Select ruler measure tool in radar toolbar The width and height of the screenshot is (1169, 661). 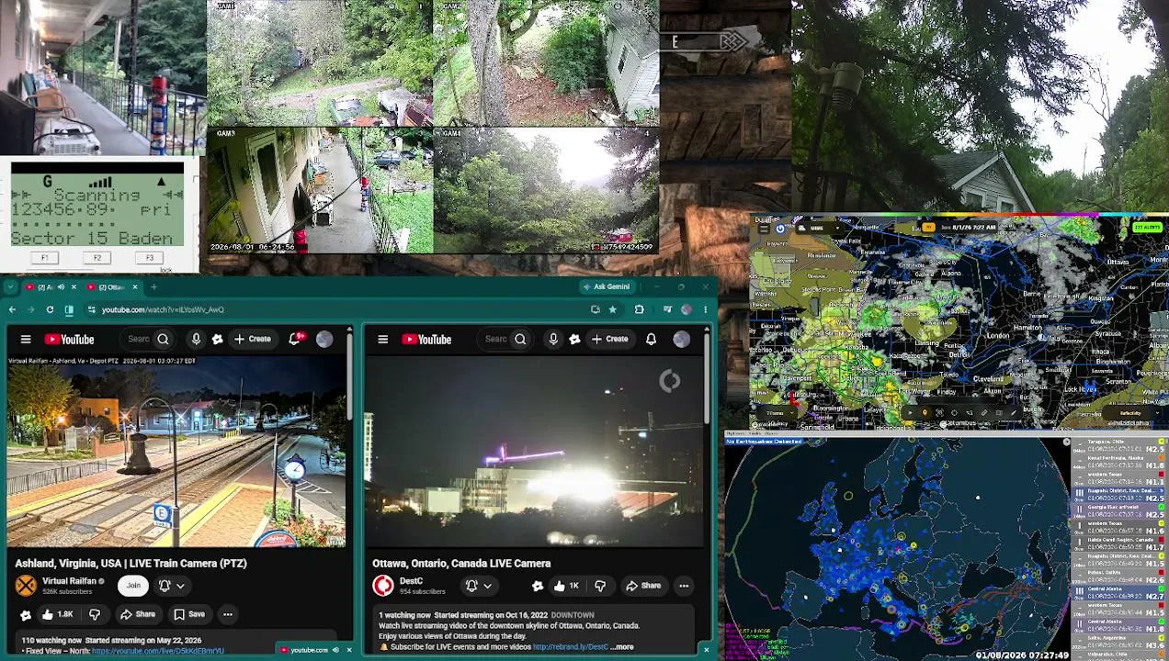(983, 413)
